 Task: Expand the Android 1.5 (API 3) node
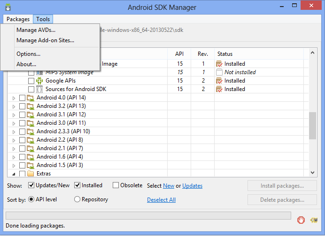14,166
